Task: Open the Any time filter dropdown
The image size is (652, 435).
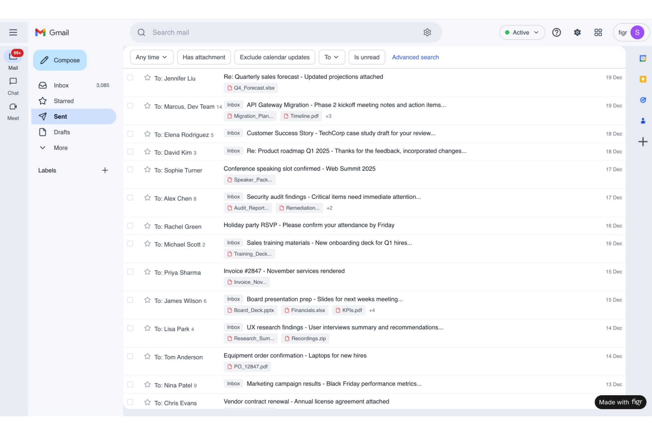Action: coord(152,57)
